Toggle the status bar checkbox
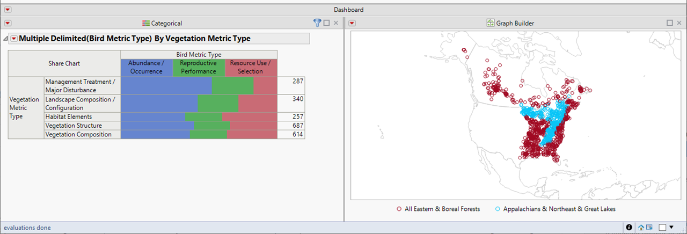 [662, 228]
